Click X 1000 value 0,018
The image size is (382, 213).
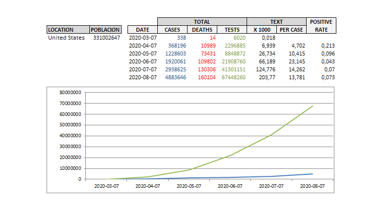pos(268,38)
